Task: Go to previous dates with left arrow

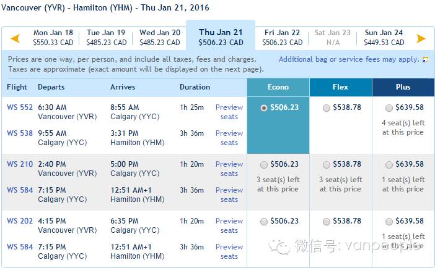Action: click(x=15, y=38)
